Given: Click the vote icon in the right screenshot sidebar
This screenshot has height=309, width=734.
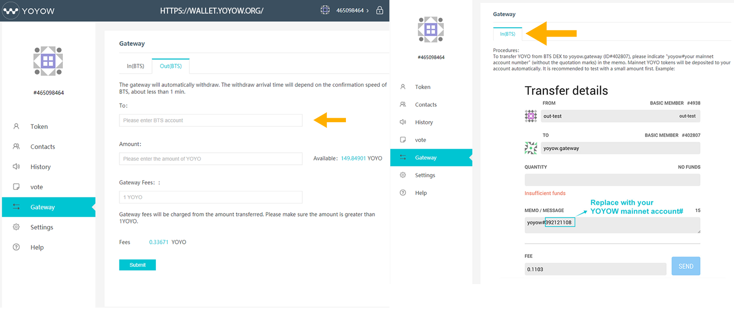Looking at the screenshot, I should point(403,140).
